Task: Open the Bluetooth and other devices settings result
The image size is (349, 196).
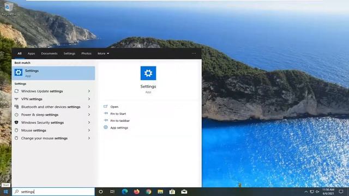Action: [53, 107]
